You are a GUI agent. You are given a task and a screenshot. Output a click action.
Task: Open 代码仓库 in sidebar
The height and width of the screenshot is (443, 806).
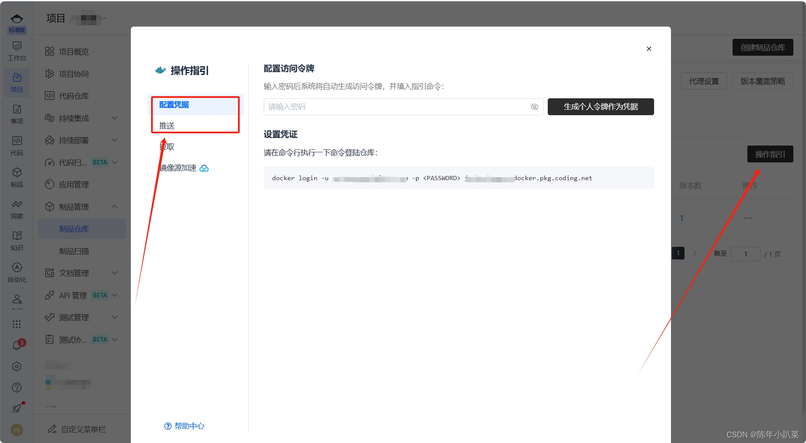click(x=74, y=96)
